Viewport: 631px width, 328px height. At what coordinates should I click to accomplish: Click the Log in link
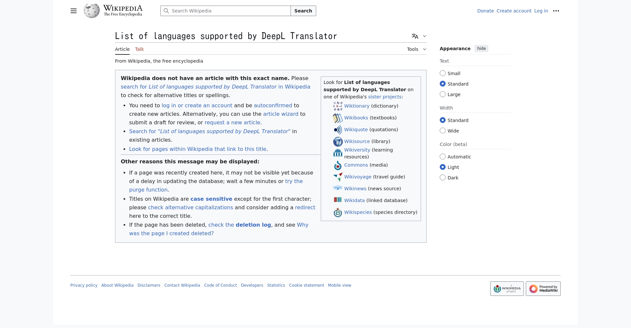(x=541, y=11)
